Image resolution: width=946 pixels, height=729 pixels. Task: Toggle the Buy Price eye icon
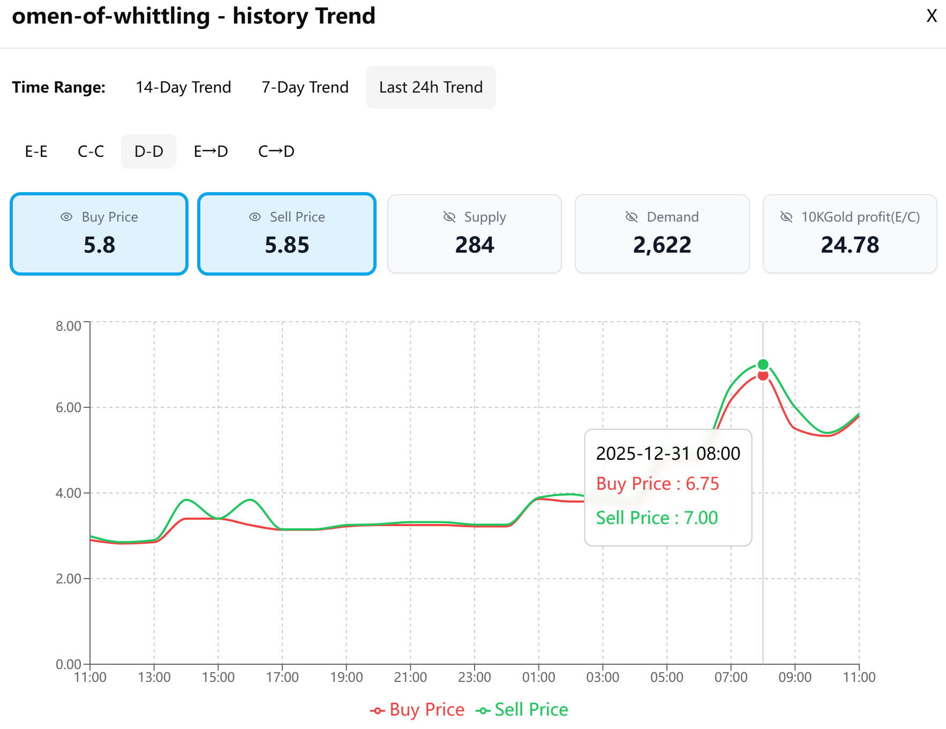[x=66, y=217]
